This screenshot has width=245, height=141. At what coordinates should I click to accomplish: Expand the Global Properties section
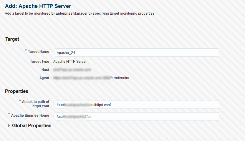click(x=9, y=125)
